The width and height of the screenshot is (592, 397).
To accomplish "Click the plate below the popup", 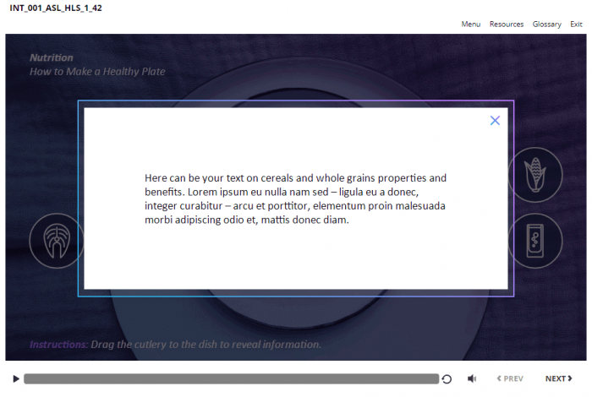I will coord(296,325).
